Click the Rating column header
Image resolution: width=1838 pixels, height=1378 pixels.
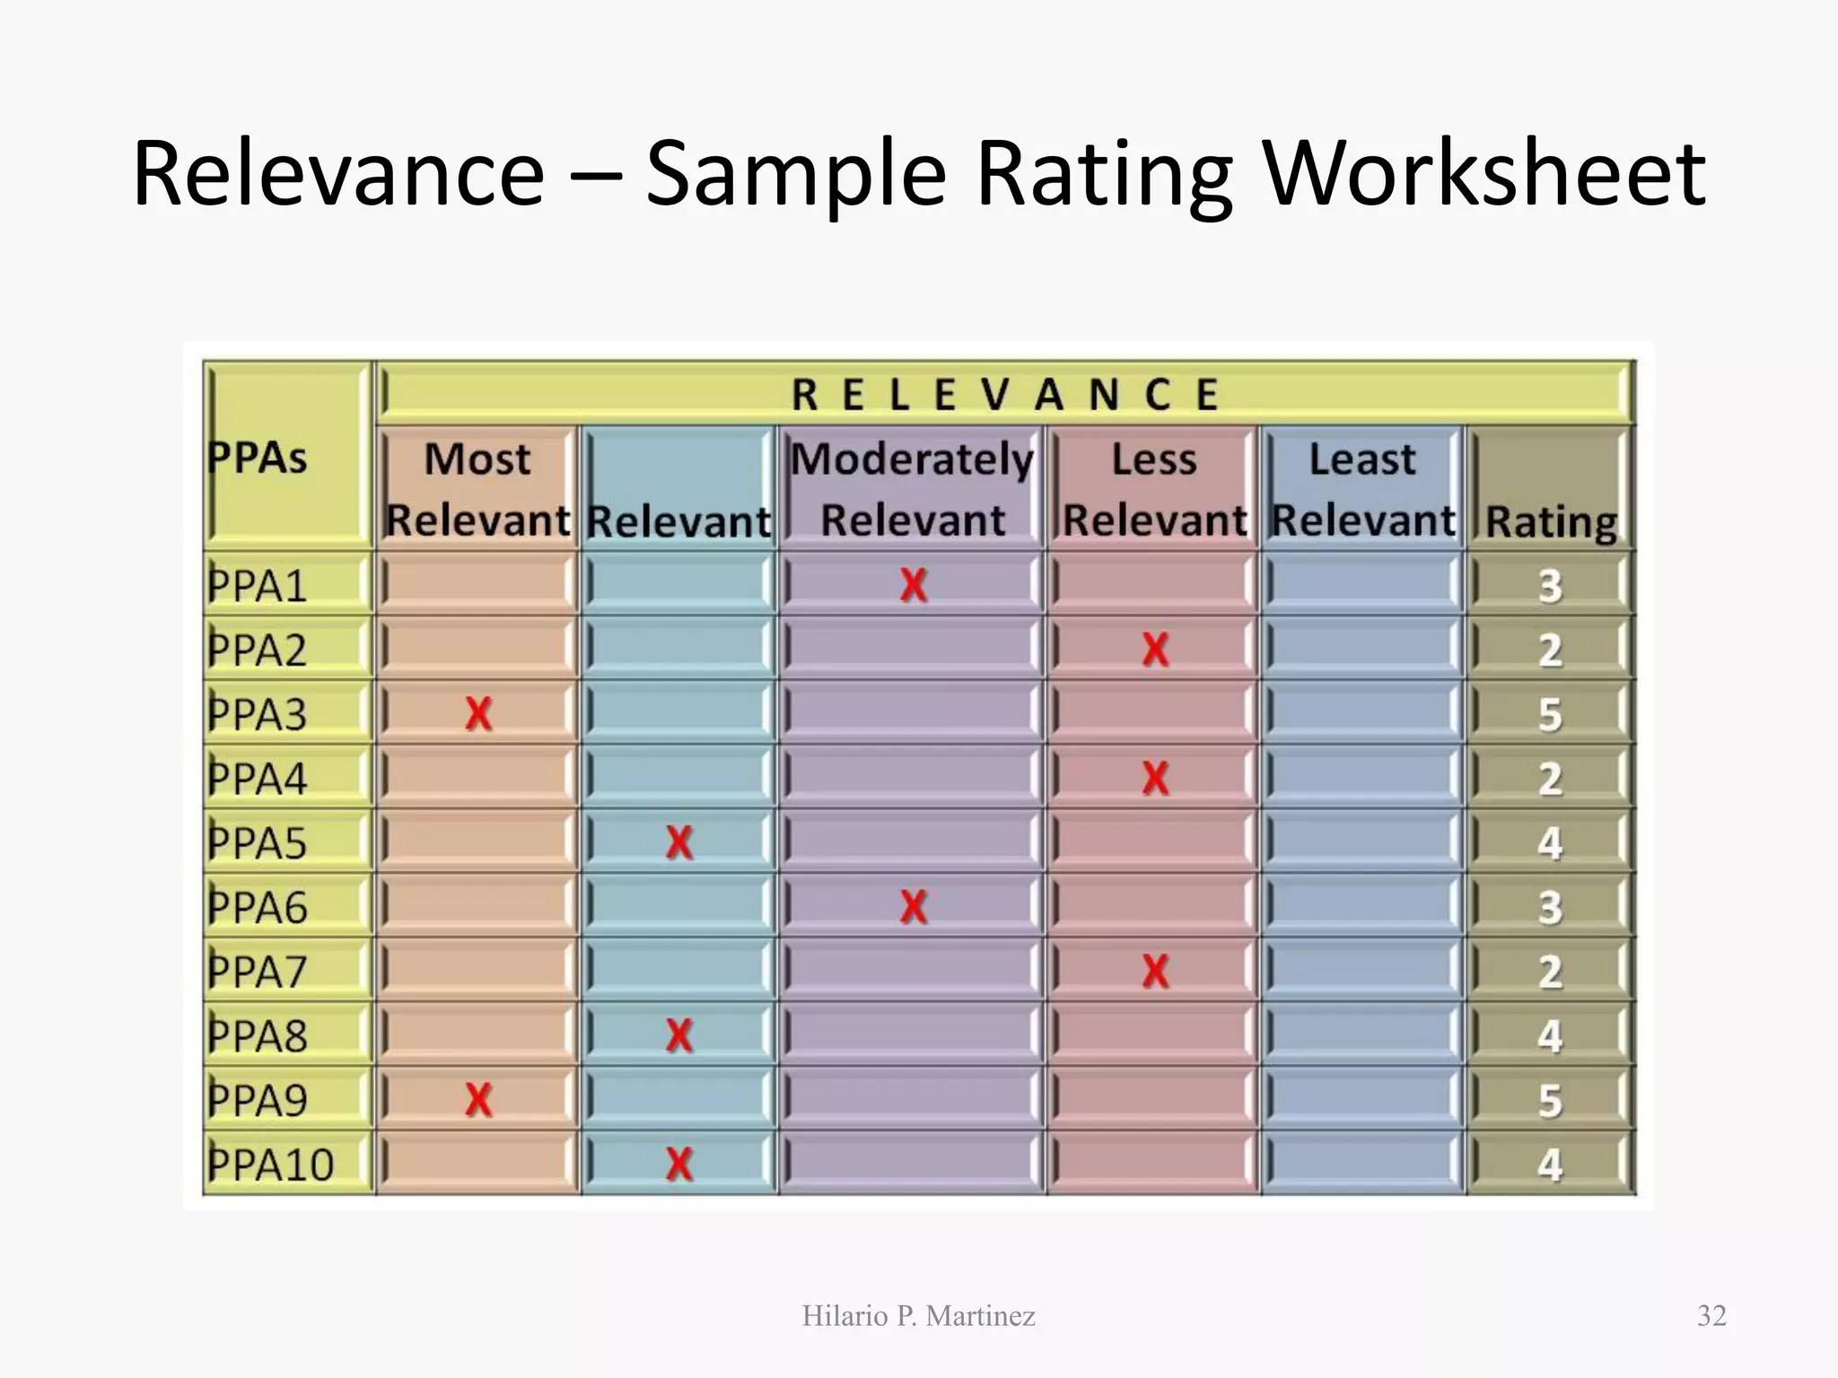coord(1551,520)
